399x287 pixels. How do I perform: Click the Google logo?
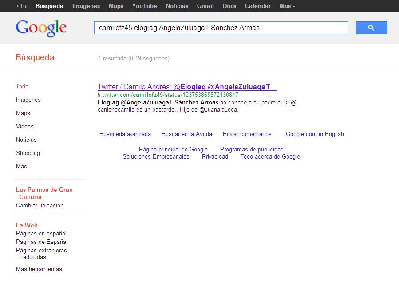(41, 28)
